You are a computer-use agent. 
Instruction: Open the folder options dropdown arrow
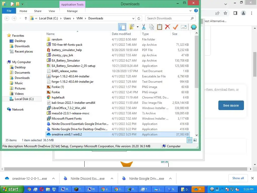pos(138,27)
